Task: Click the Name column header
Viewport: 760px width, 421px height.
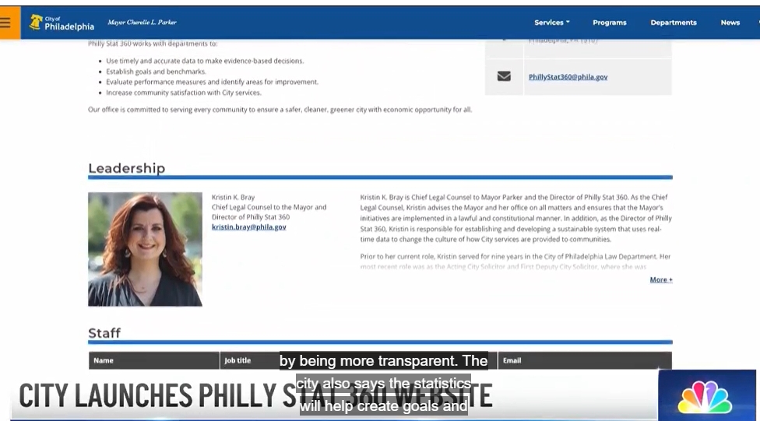Action: 153,360
